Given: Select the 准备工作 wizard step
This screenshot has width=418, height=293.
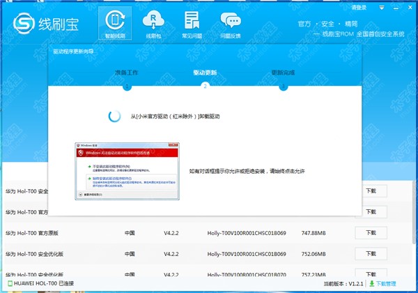Looking at the screenshot, I should 127,72.
